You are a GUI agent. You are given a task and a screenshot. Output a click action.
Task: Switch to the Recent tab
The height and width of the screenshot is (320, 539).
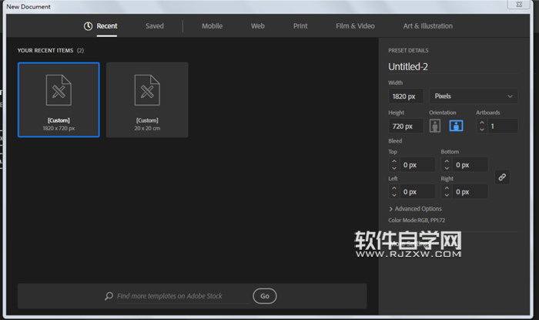click(x=106, y=26)
